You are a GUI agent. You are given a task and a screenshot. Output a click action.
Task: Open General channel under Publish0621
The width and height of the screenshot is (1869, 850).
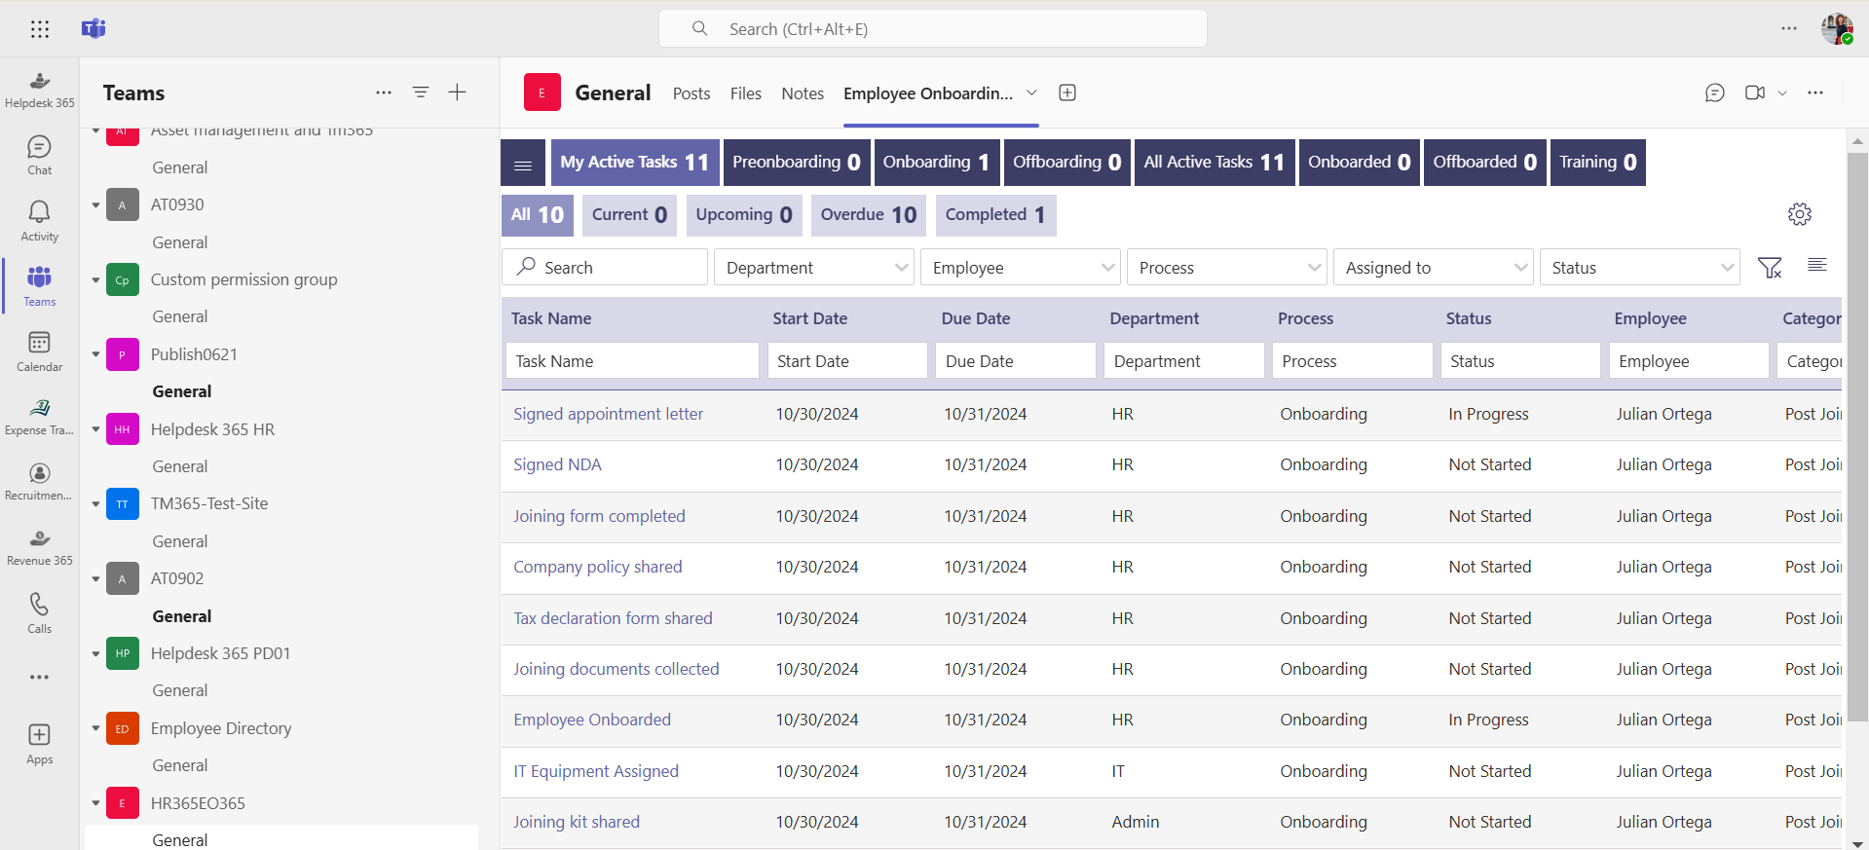[x=182, y=391]
